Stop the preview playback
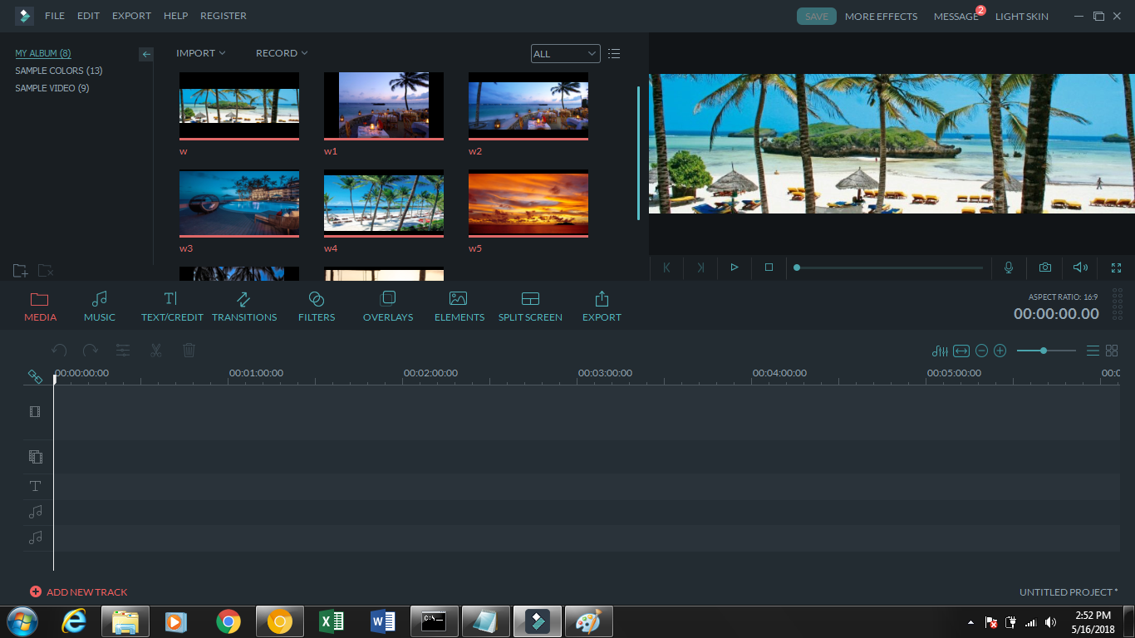Viewport: 1135px width, 638px height. (769, 267)
